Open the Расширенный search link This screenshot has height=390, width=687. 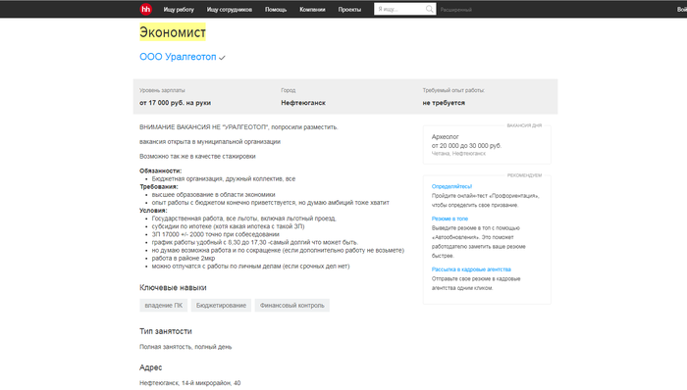456,10
